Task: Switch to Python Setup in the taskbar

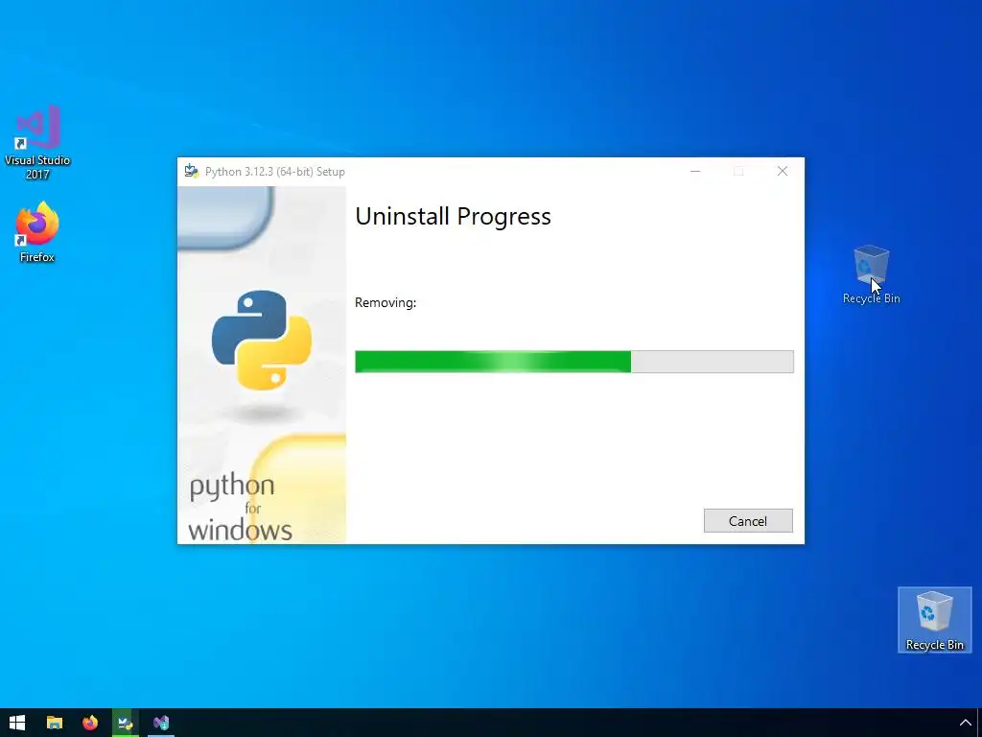Action: tap(126, 723)
